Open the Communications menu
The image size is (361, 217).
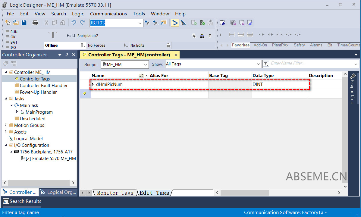[108, 14]
